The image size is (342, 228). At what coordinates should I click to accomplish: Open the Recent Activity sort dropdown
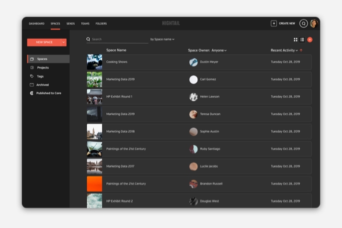point(284,50)
